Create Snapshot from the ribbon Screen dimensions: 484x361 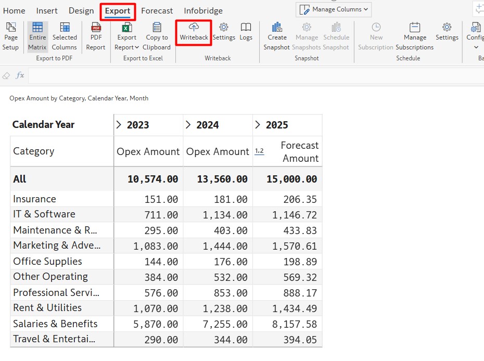click(x=277, y=36)
